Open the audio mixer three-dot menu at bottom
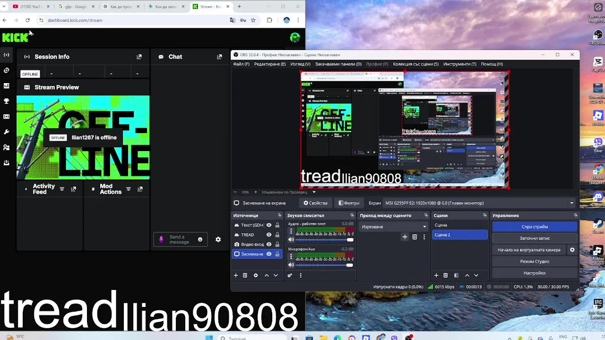Viewport: 605px width, 340px height. click(x=301, y=275)
